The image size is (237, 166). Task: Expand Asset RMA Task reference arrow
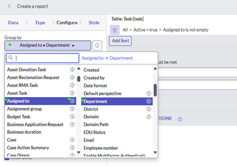[72, 85]
